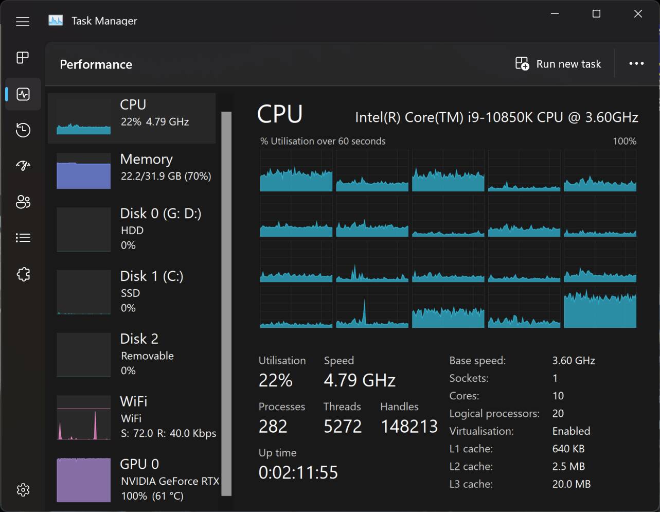The image size is (660, 512).
Task: Click the Up time 0:02:11:55 value
Action: [298, 472]
